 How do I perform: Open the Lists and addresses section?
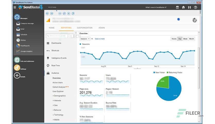24,60
